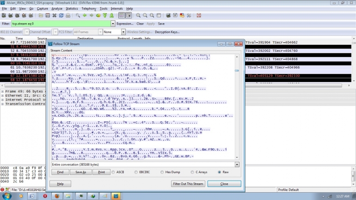
Task: Open the 802.11 Channel dropdown
Action: point(27,32)
